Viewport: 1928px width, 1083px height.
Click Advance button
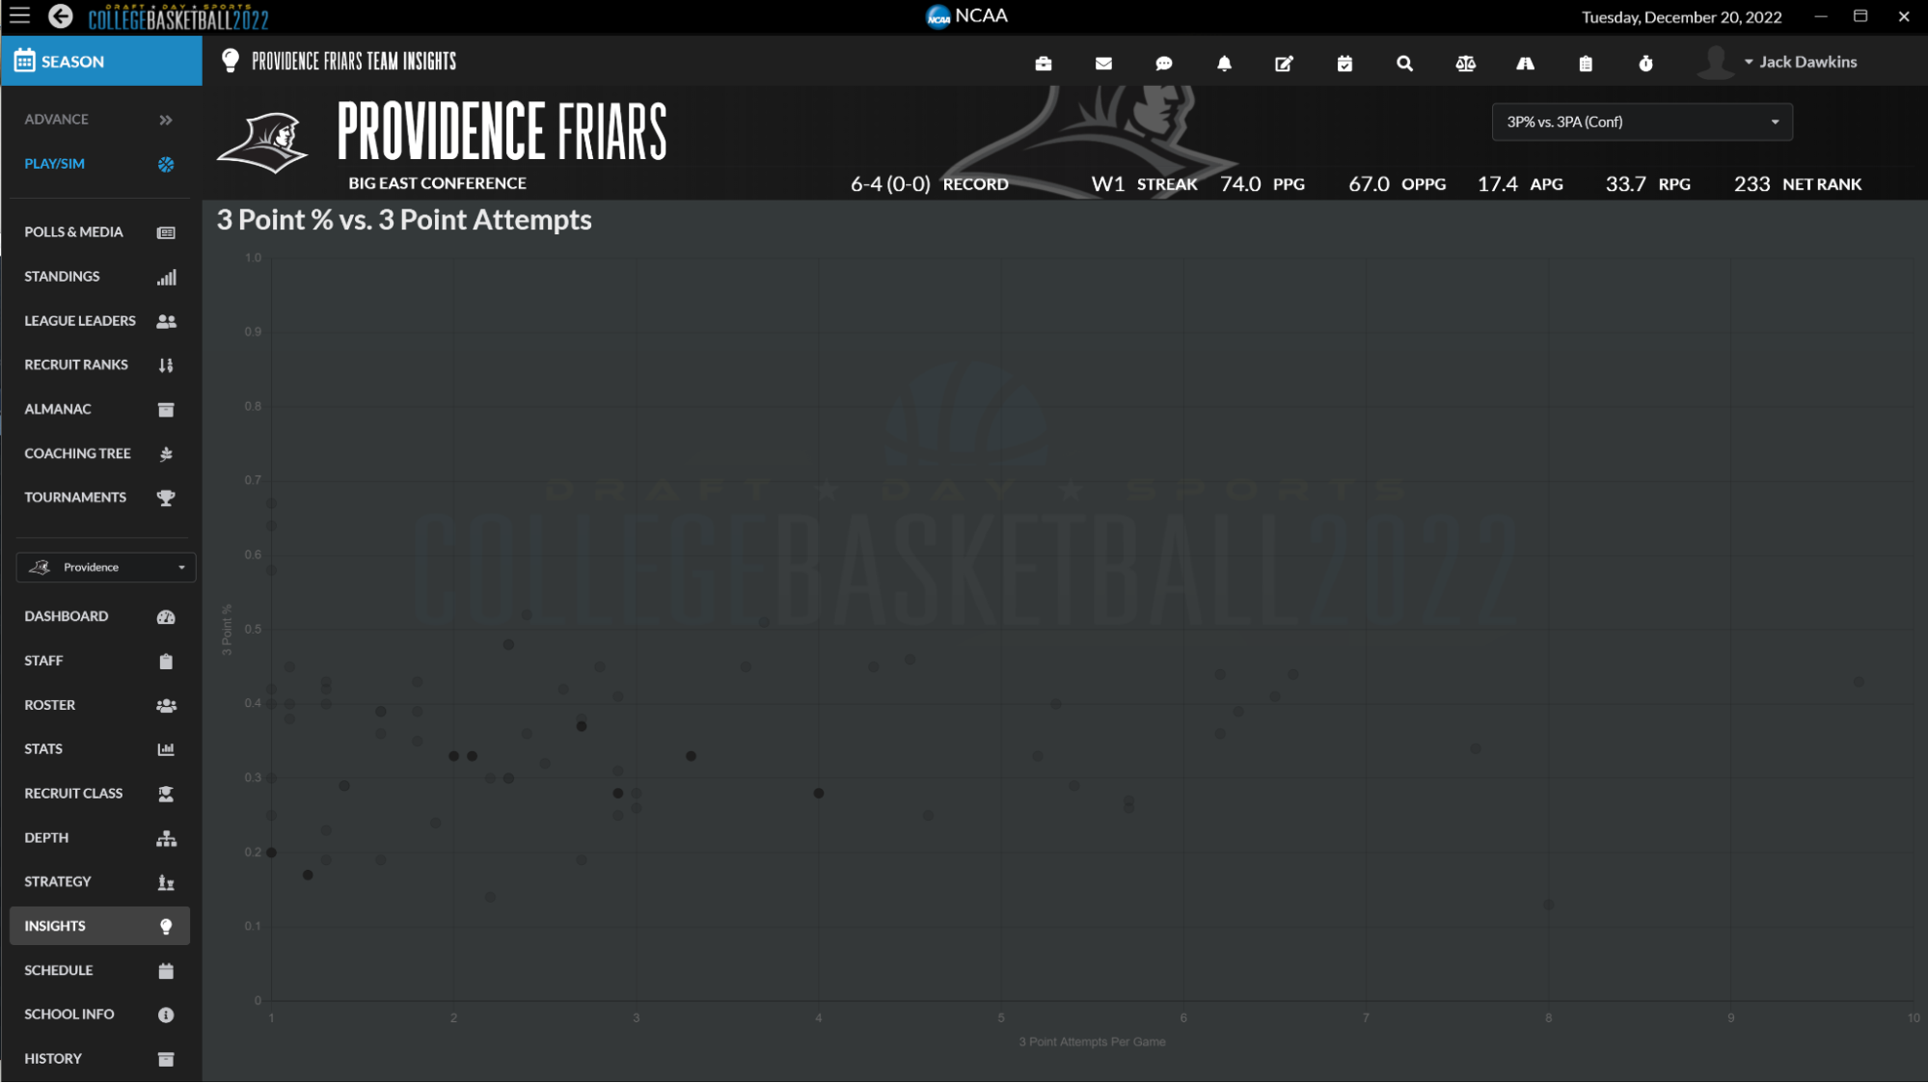(x=99, y=120)
